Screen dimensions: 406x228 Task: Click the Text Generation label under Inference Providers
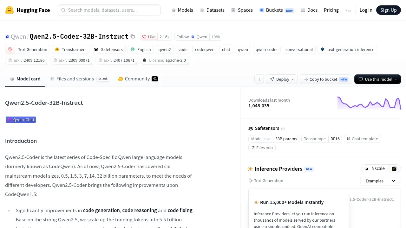point(266,180)
